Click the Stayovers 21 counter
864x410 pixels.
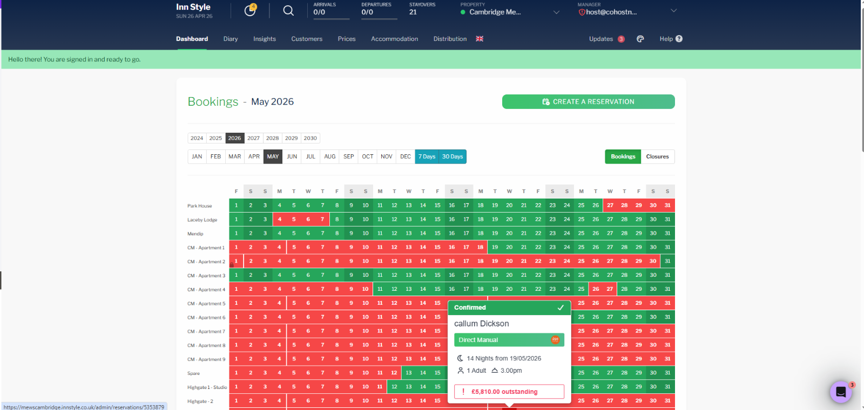(422, 9)
